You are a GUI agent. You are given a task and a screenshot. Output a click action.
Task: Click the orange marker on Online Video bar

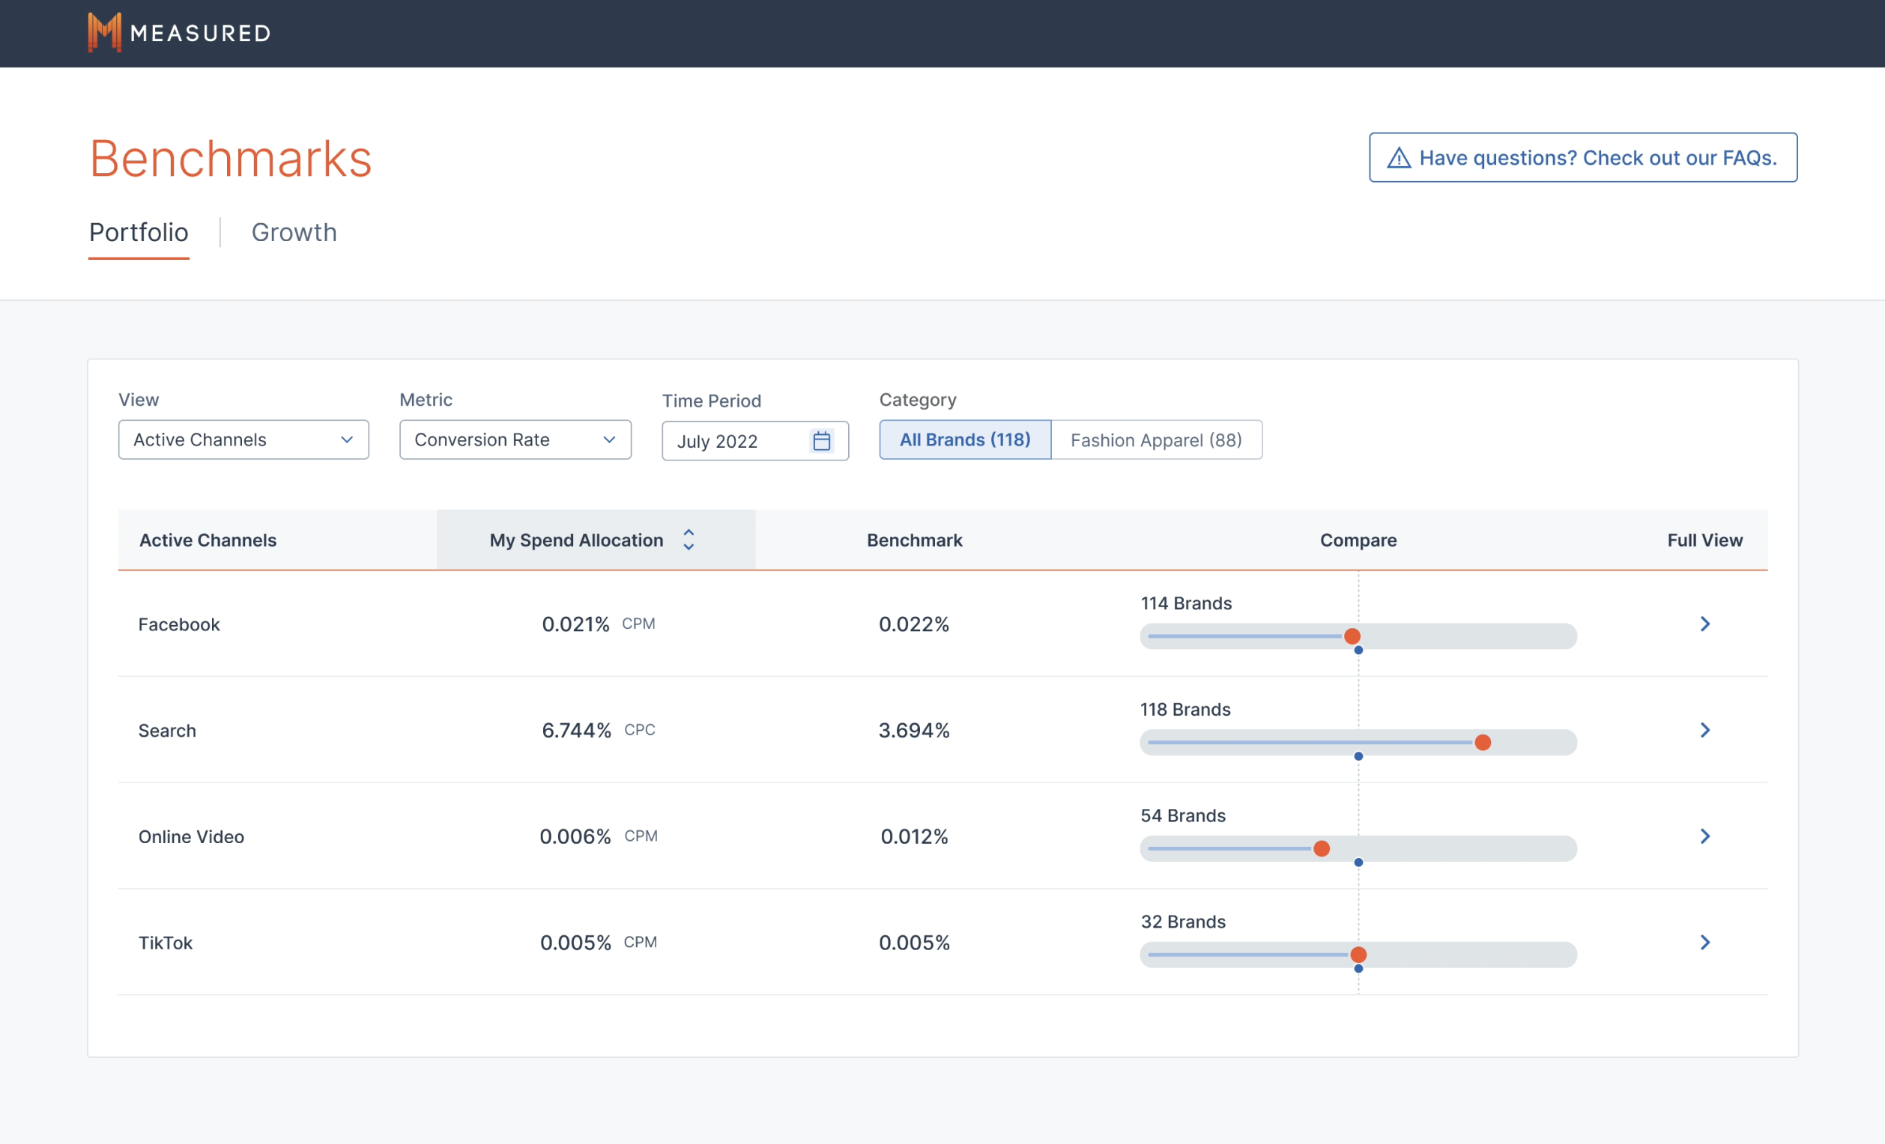point(1321,849)
